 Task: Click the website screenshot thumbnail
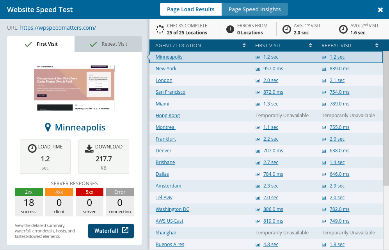[x=75, y=87]
